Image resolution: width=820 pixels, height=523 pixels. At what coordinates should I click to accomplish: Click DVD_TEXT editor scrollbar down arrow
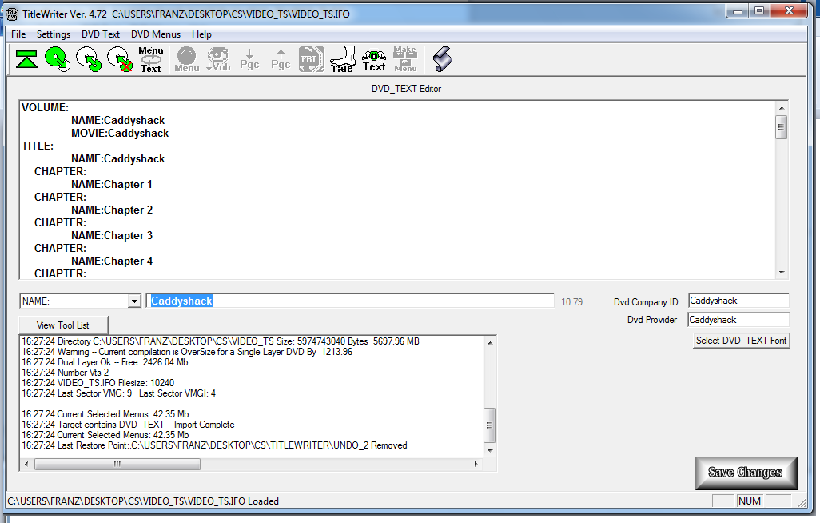pos(782,272)
